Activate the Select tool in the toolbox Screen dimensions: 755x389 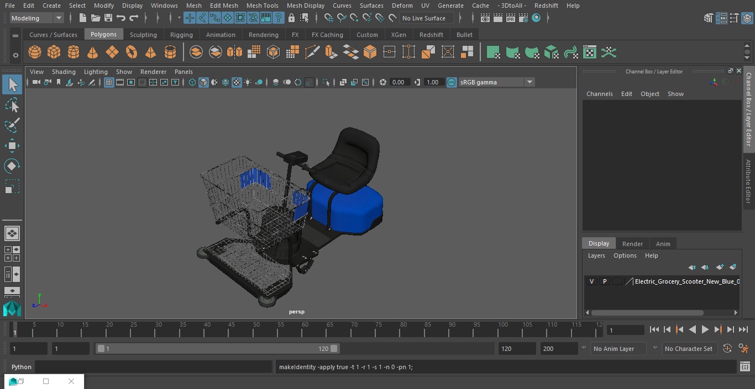coord(12,84)
